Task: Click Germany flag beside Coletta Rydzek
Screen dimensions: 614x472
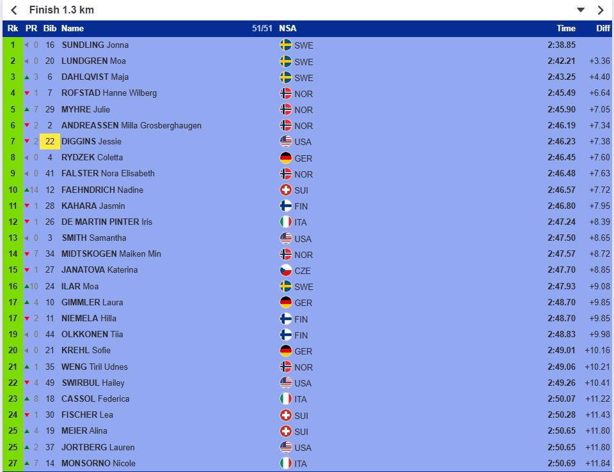Action: 286,158
